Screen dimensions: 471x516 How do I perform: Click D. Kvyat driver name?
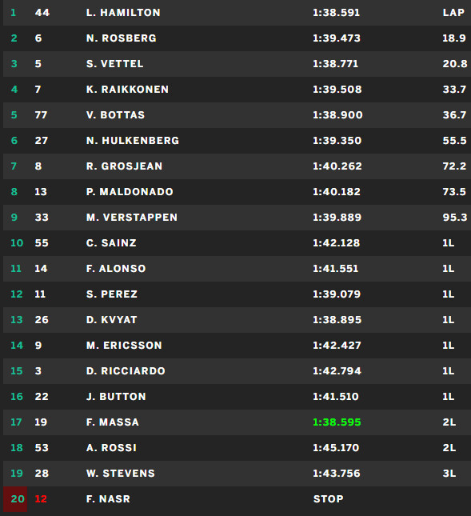pyautogui.click(x=111, y=320)
